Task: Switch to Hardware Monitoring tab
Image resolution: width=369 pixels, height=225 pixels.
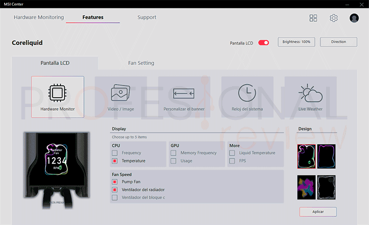Action: point(39,17)
